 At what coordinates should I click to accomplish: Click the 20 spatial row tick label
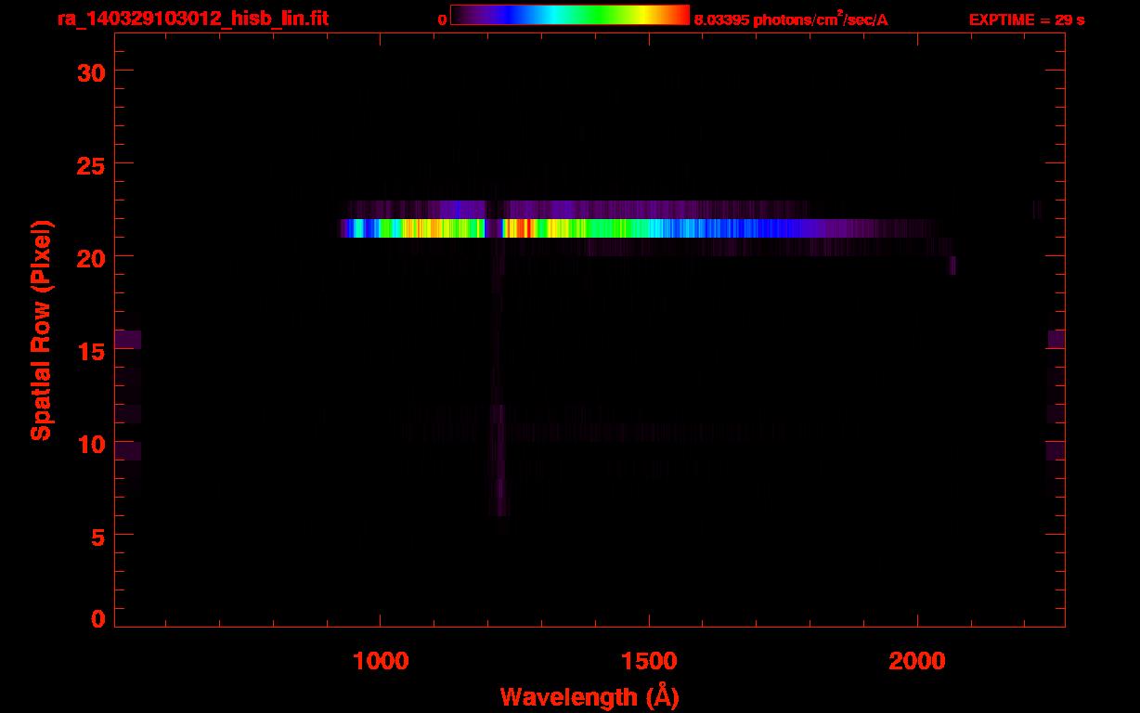click(x=93, y=257)
